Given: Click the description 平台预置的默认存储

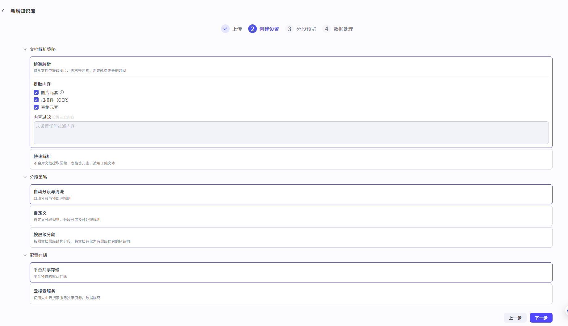Looking at the screenshot, I should click(x=50, y=276).
